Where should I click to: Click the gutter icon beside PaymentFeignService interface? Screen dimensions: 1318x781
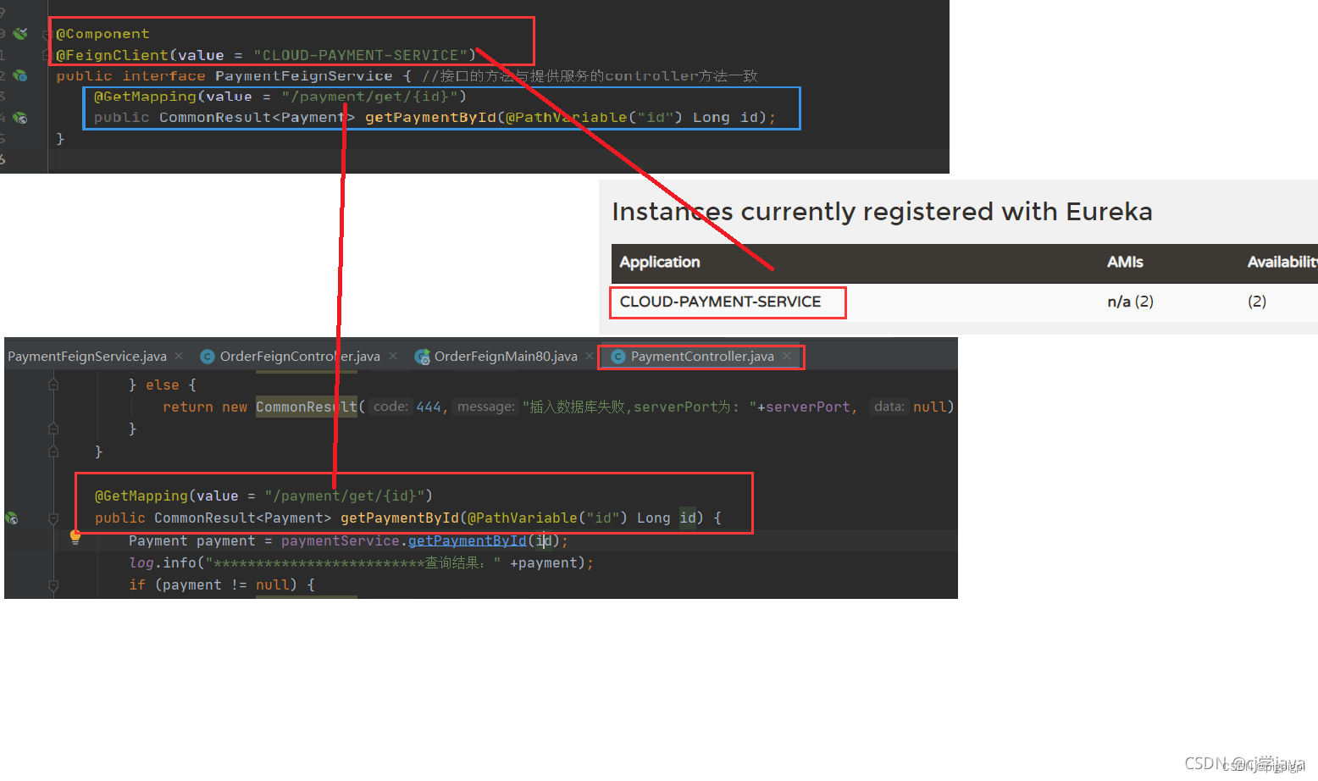point(20,76)
